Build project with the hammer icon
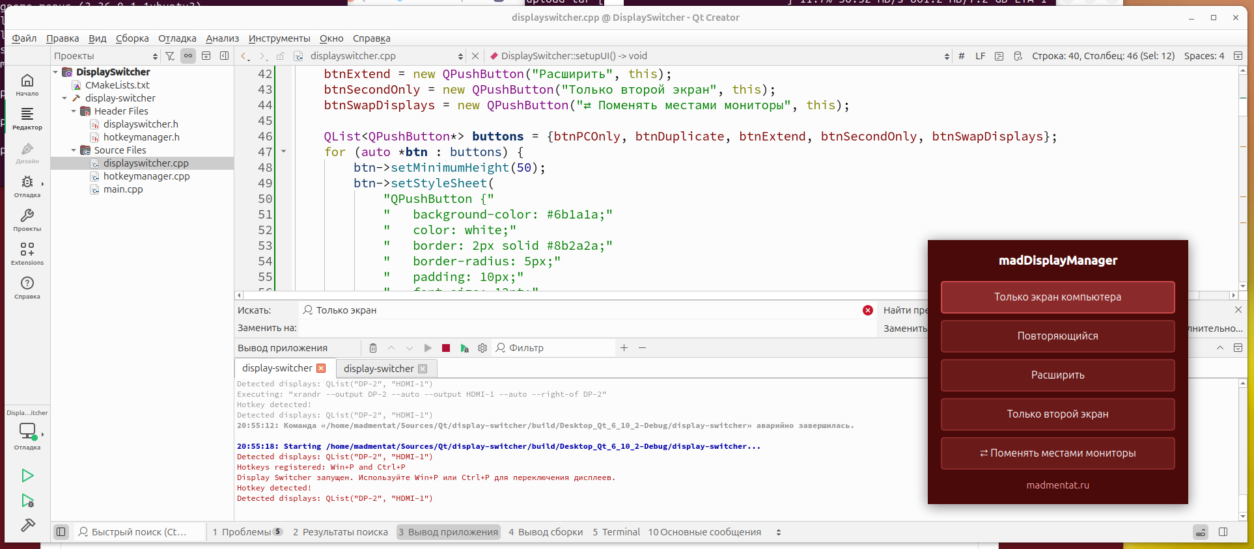 [x=27, y=525]
